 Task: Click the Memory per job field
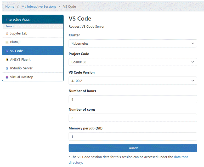click(x=133, y=136)
